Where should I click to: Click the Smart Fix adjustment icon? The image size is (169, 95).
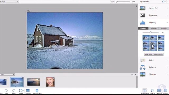click(x=142, y=8)
